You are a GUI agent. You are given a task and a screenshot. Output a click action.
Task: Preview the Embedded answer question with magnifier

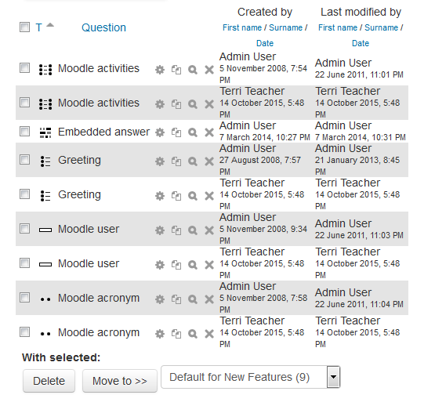click(193, 132)
